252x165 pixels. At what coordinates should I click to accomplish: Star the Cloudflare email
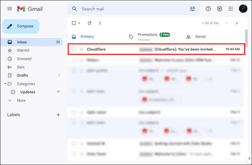(82, 49)
